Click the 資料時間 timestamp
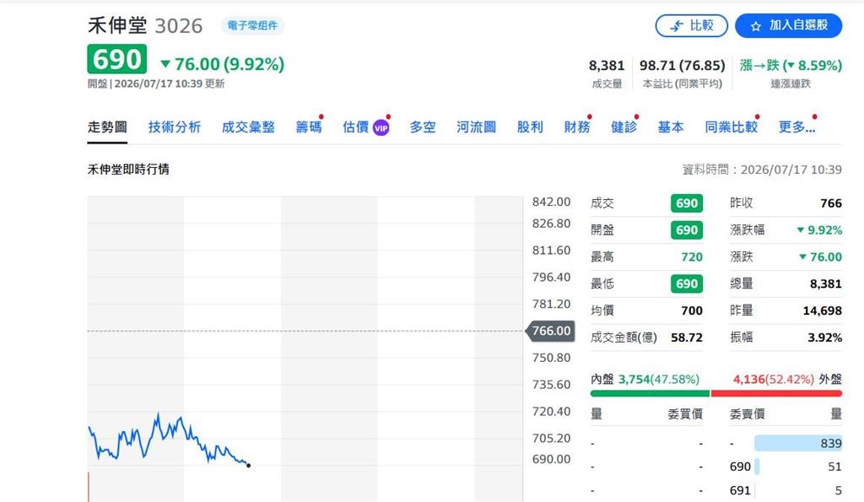Image resolution: width=864 pixels, height=502 pixels. point(762,170)
